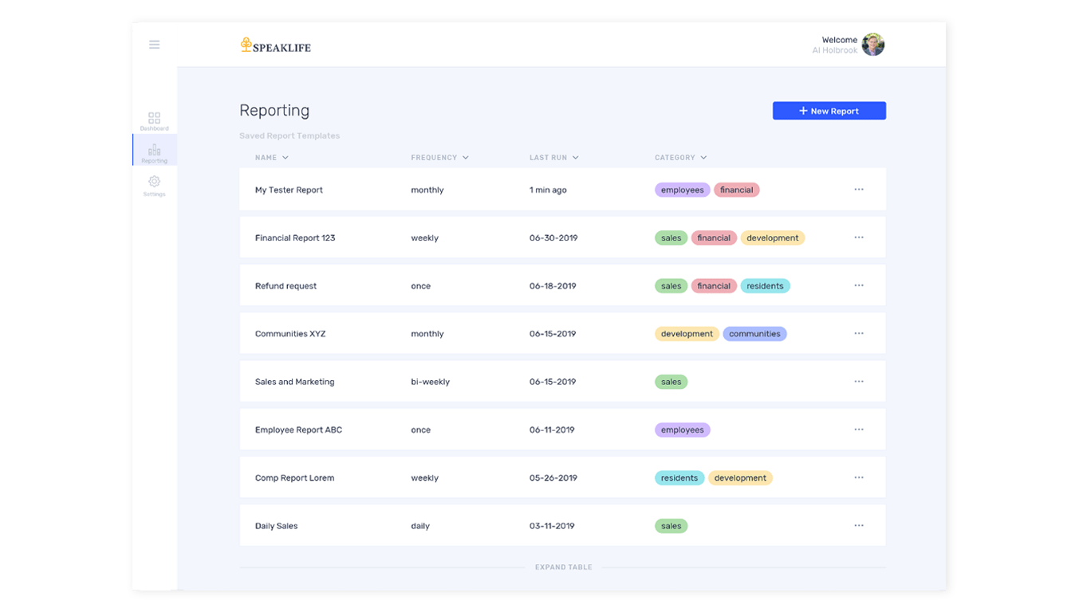
Task: Sort by the Last Run column
Action: click(x=554, y=158)
